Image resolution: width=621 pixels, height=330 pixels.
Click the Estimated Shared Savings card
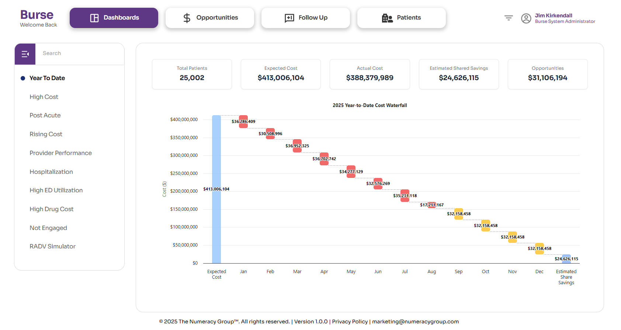[459, 74]
